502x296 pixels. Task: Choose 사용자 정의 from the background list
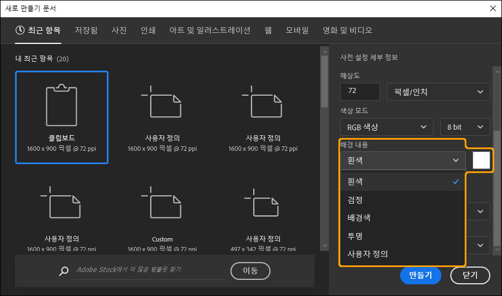click(x=403, y=254)
